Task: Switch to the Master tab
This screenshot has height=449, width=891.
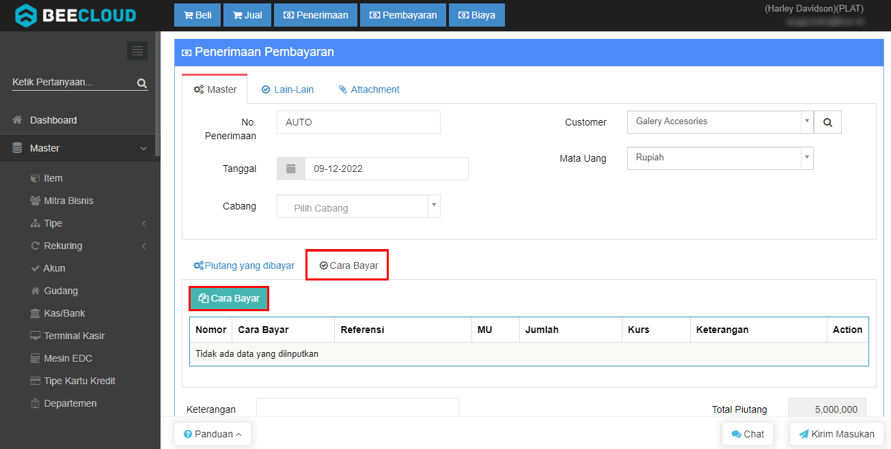Action: pyautogui.click(x=215, y=89)
